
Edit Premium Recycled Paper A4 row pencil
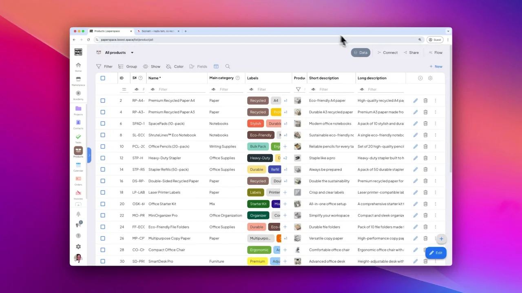[x=416, y=101]
